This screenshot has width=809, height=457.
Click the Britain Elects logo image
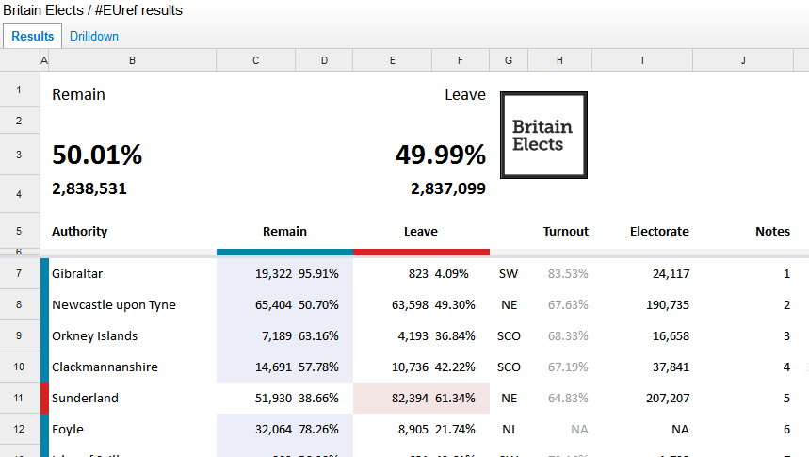(x=543, y=135)
